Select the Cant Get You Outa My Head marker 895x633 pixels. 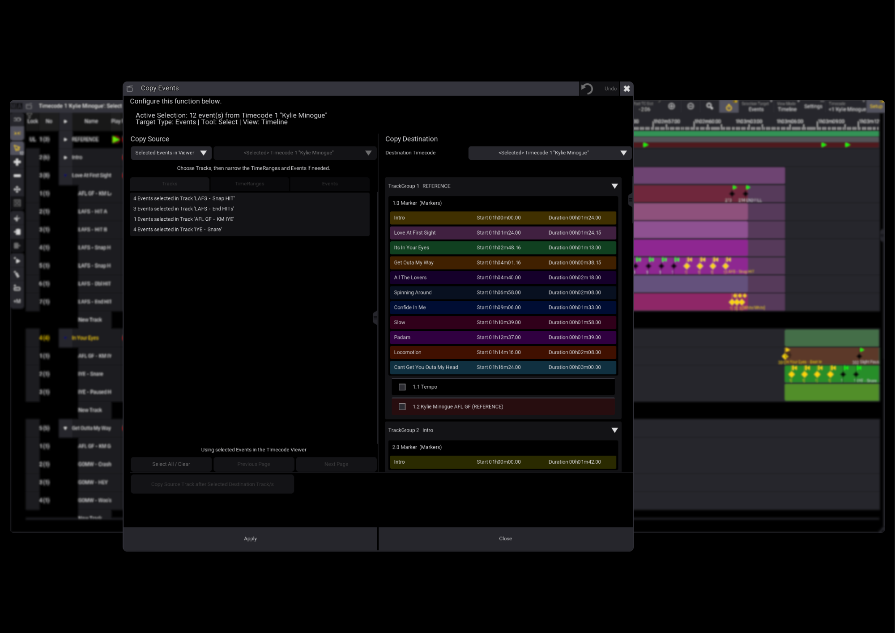click(503, 368)
